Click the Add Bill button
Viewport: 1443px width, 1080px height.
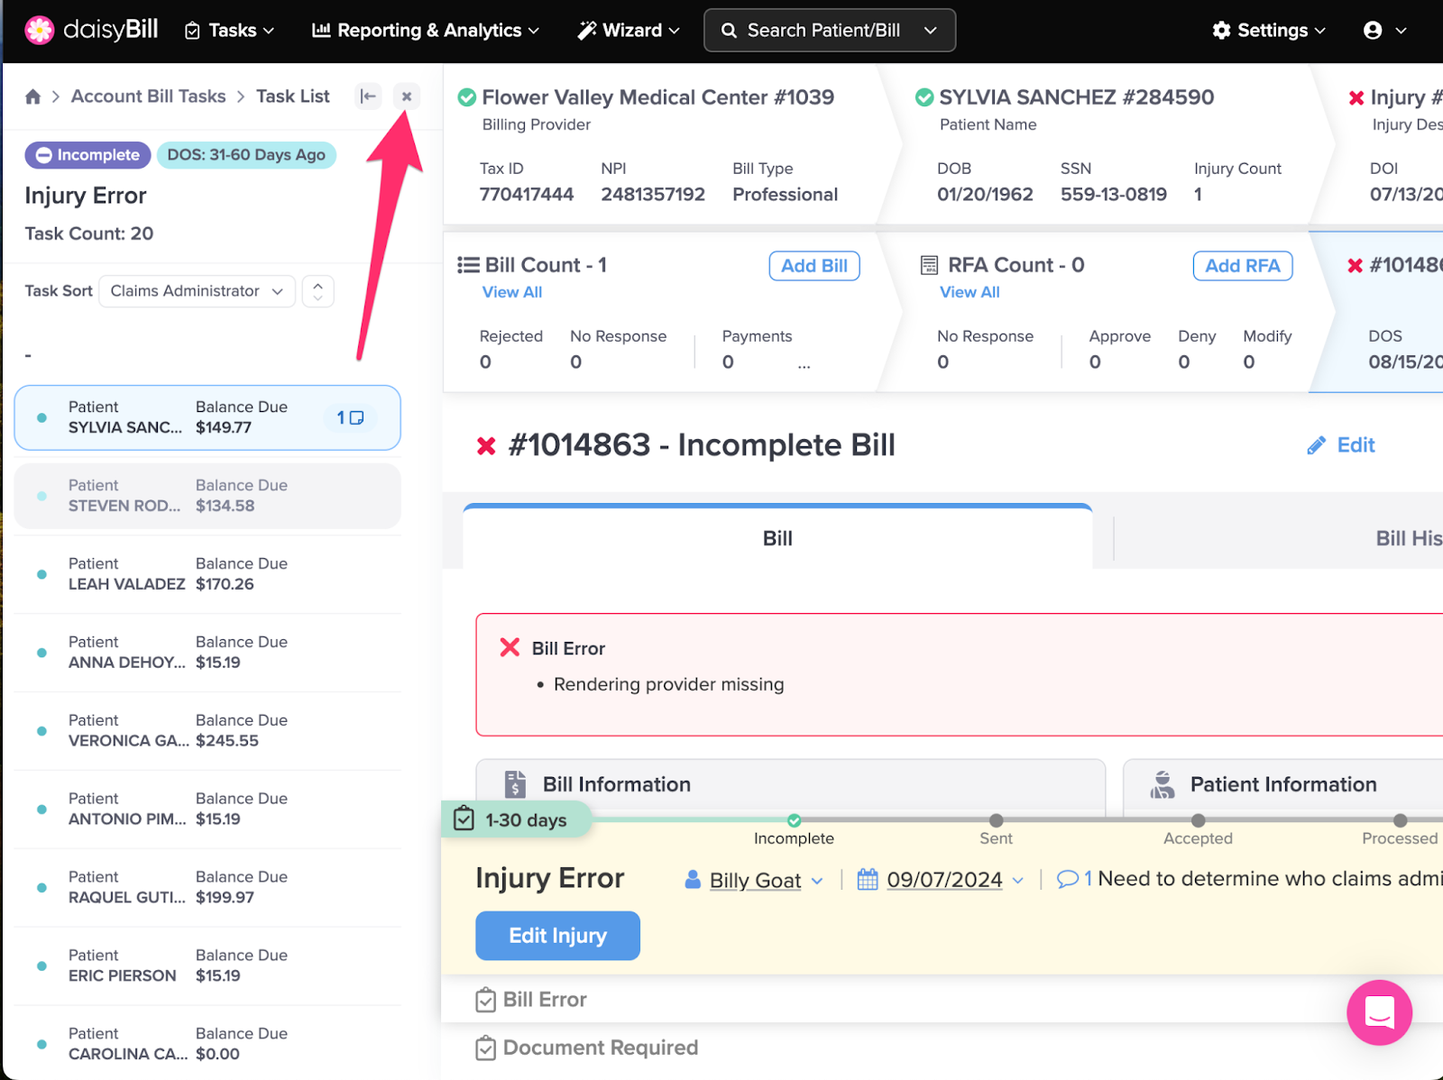[814, 266]
